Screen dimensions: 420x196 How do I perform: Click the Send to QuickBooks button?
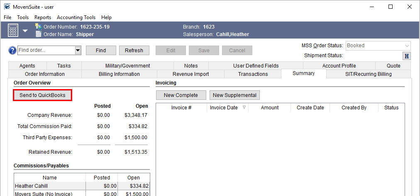pos(42,95)
